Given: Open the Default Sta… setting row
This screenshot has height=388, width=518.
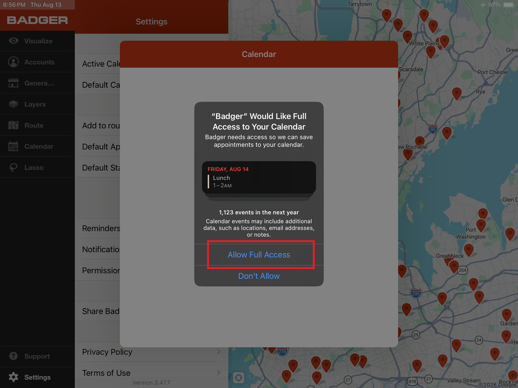Looking at the screenshot, I should tap(97, 167).
